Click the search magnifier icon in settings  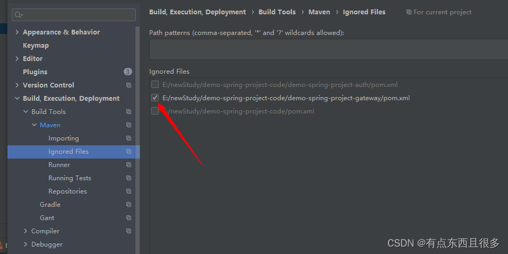(19, 15)
